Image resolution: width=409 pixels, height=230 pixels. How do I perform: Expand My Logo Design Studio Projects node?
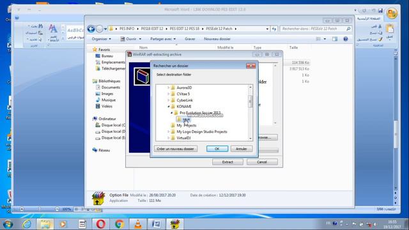pyautogui.click(x=168, y=132)
